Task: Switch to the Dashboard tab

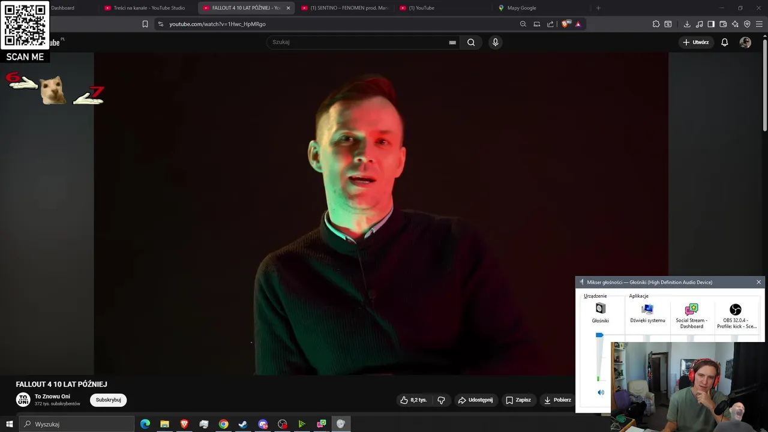Action: pos(62,8)
